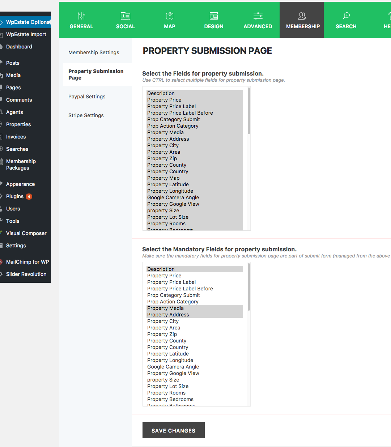Click the mandatory fields list scrollbar

[x=249, y=287]
